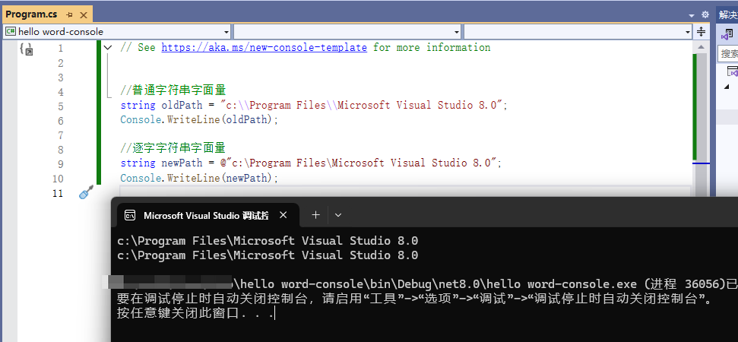Click line number 9 in the gutter
Image resolution: width=738 pixels, height=342 pixels.
60,163
